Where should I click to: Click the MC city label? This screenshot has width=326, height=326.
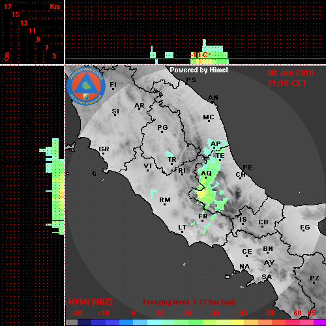(209, 117)
